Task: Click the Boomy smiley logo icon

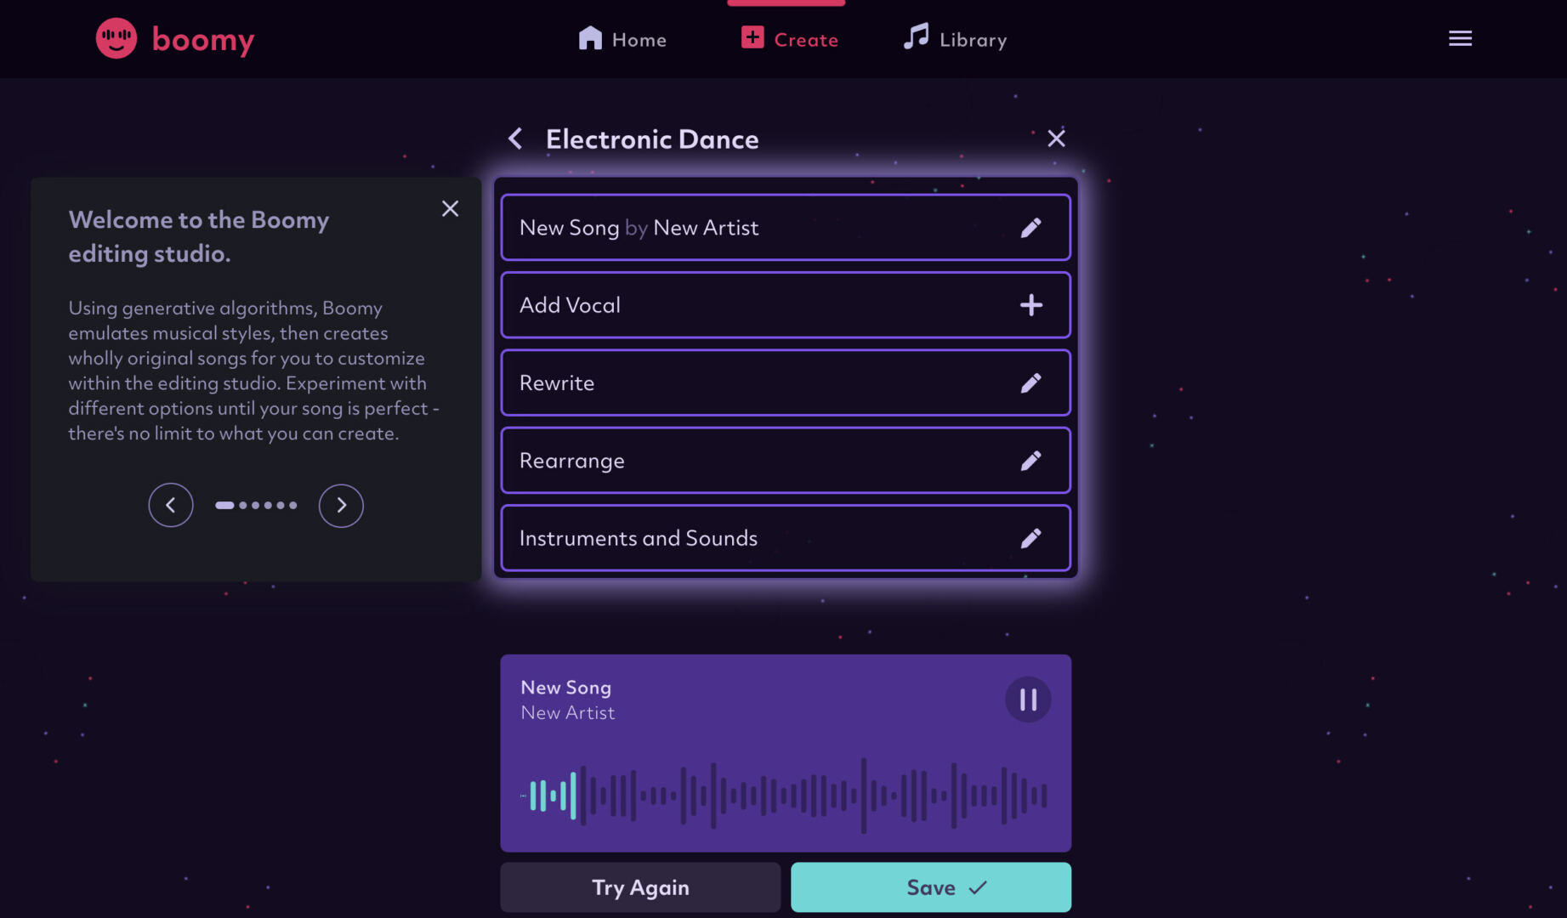Action: [116, 38]
